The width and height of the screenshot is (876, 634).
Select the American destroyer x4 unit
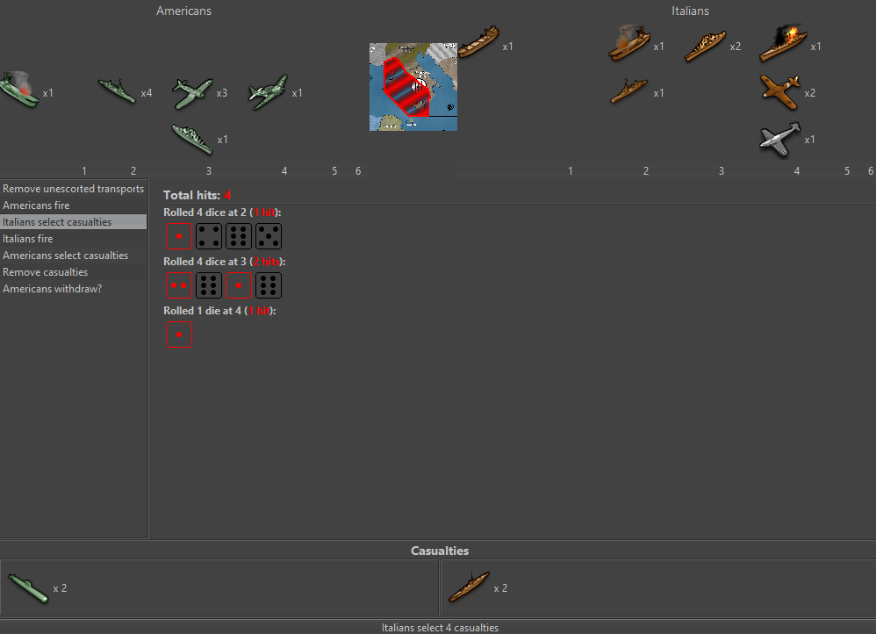tap(117, 91)
